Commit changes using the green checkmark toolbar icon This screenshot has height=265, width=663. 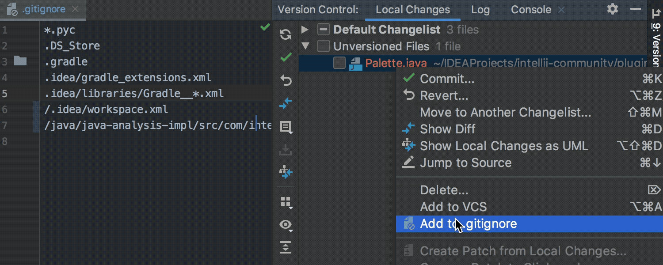(286, 57)
